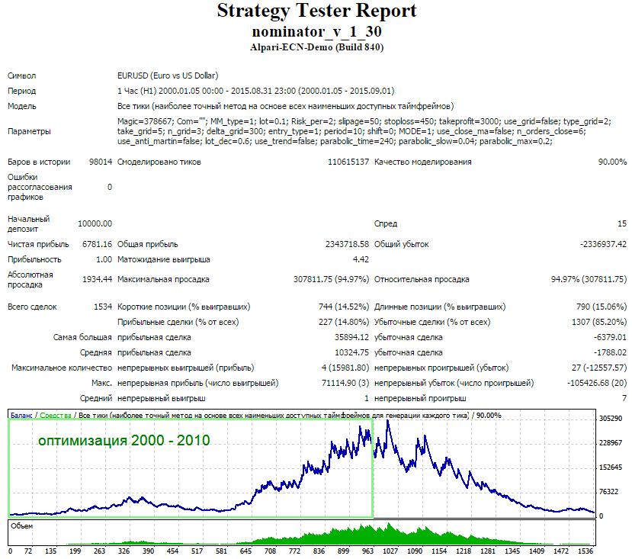Click the bars in history value 98014

(101, 162)
